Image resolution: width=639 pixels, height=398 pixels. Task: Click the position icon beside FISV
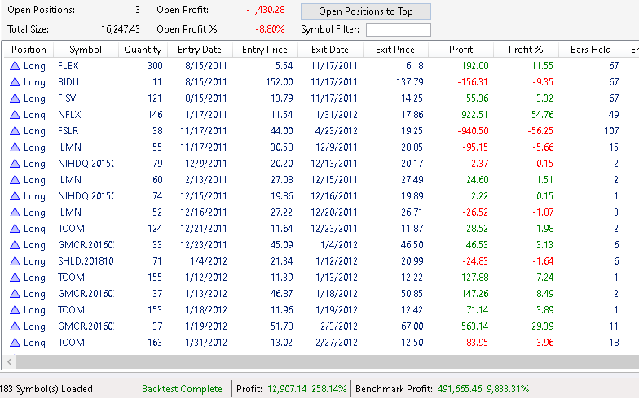[x=15, y=98]
